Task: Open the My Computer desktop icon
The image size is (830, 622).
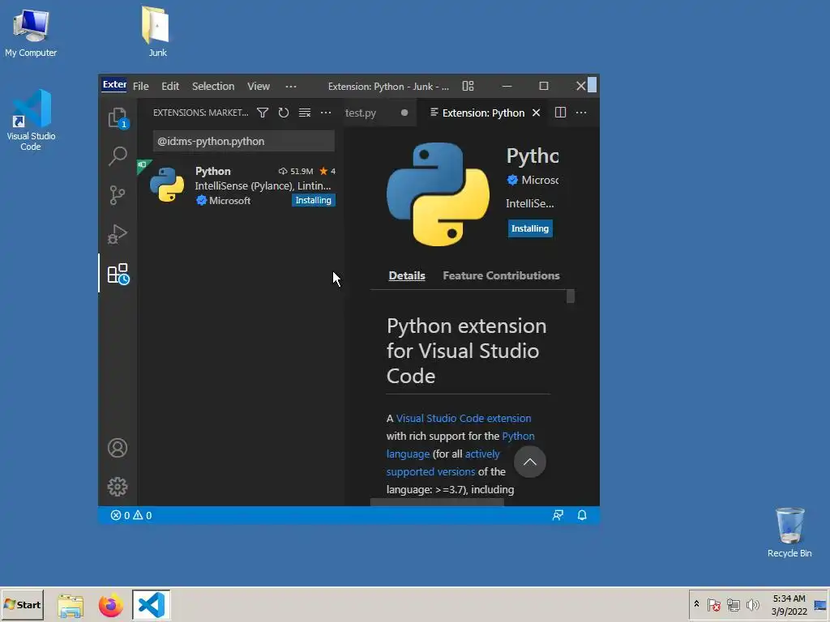Action: (31, 32)
